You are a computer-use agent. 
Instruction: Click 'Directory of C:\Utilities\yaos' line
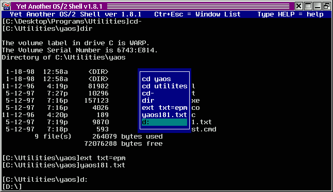[x=64, y=57]
